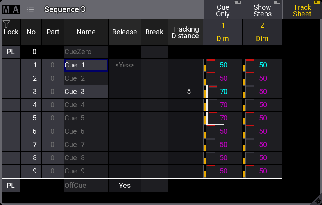
Task: Select fixture 2 Dim column header
Action: coord(262,32)
